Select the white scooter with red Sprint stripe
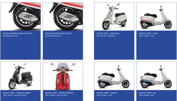The width and height of the screenshot is (177, 101). coord(157,16)
